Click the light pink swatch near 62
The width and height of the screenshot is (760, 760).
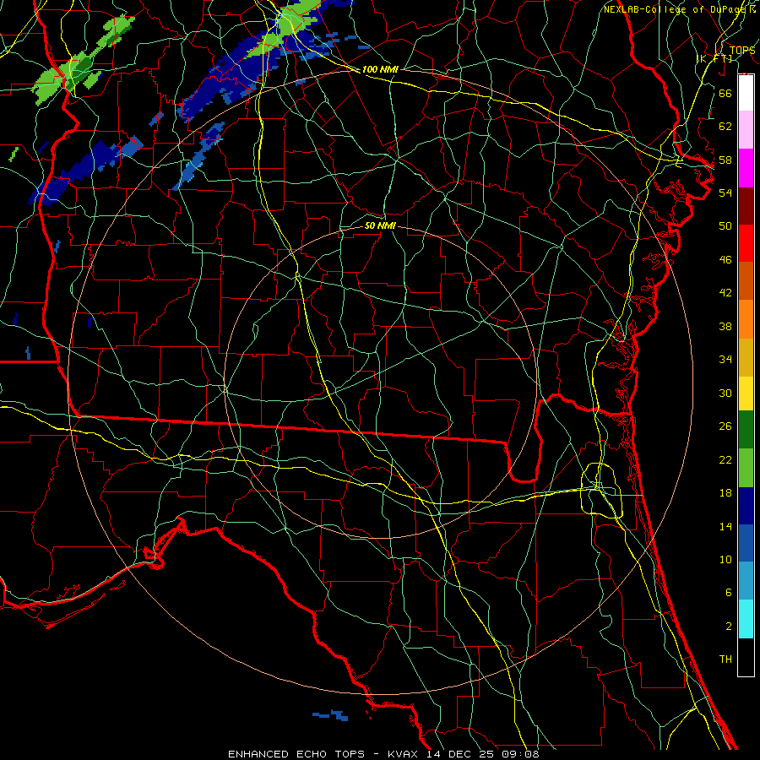pos(746,130)
